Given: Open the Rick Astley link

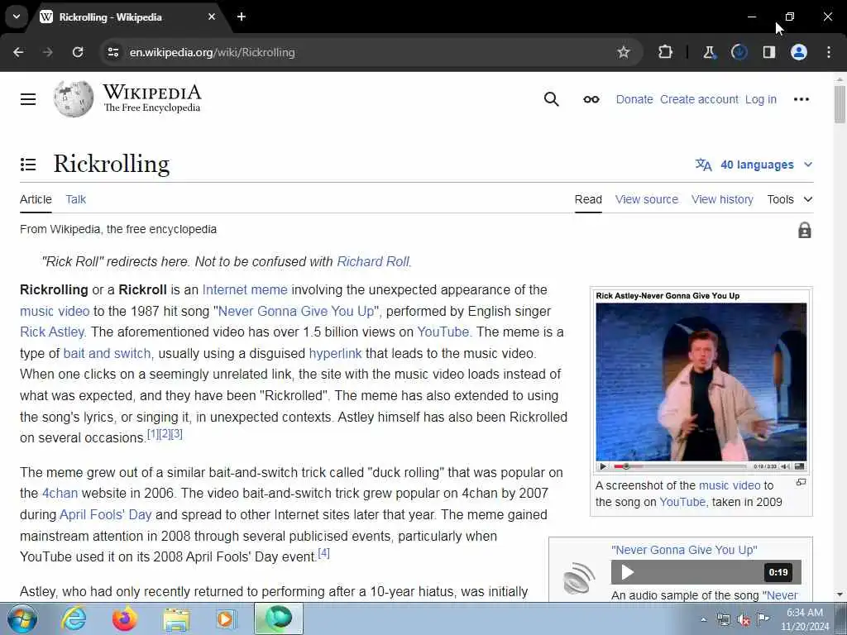Looking at the screenshot, I should [52, 332].
